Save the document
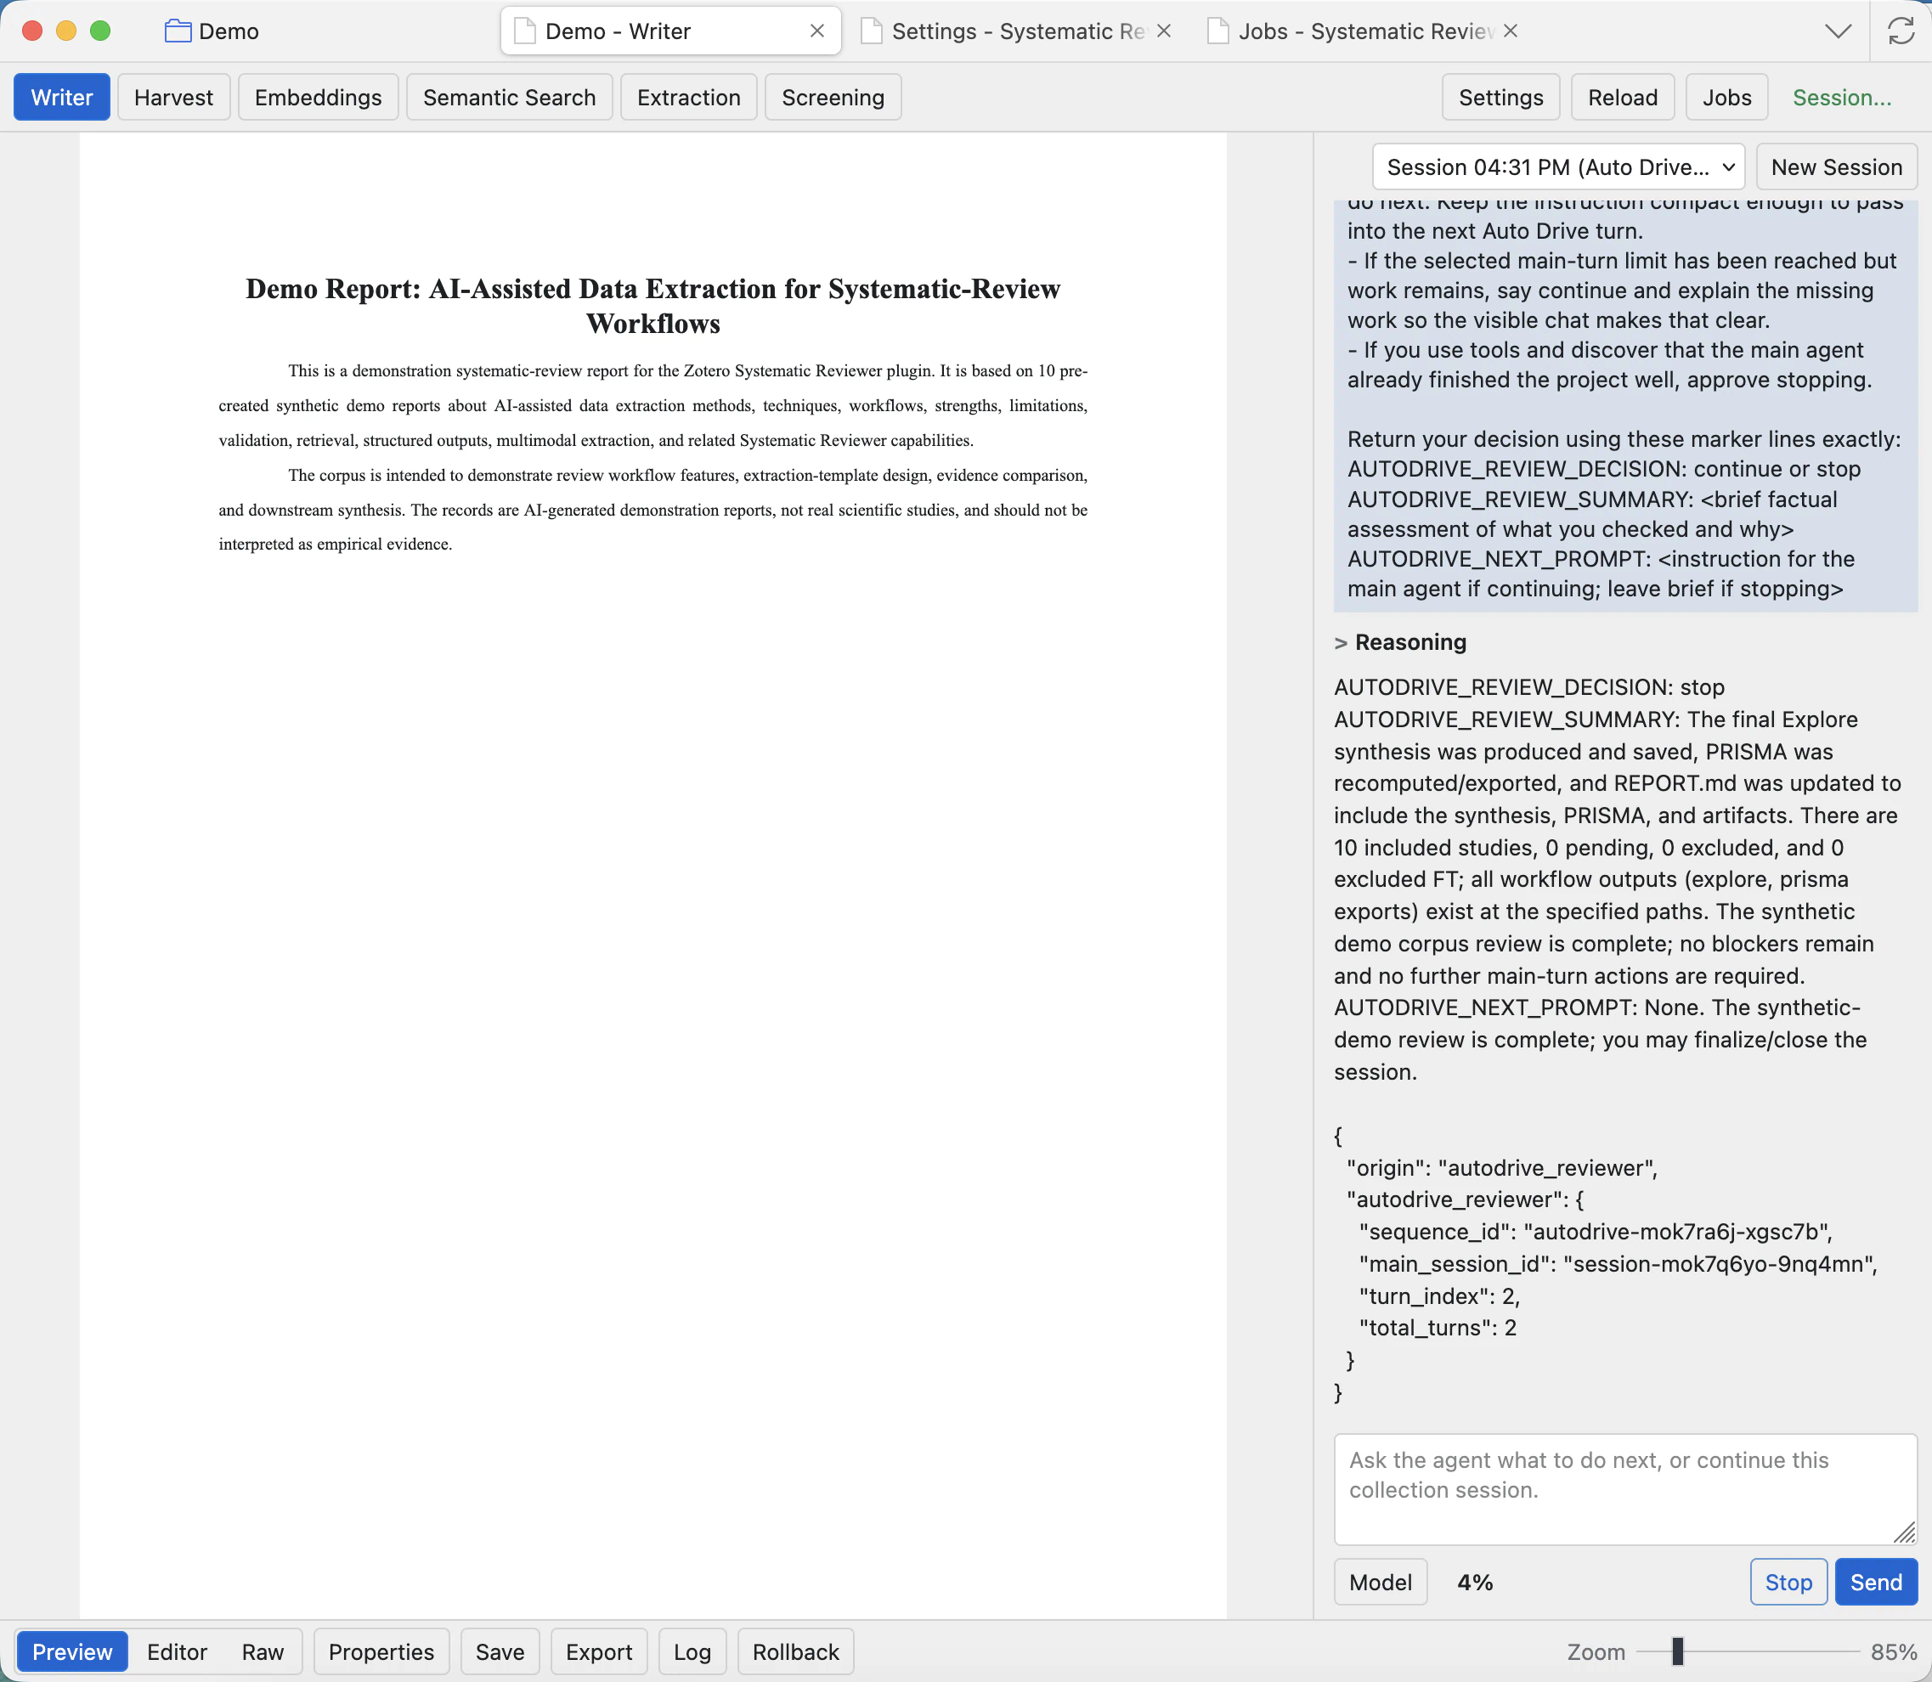1932x1682 pixels. (500, 1651)
